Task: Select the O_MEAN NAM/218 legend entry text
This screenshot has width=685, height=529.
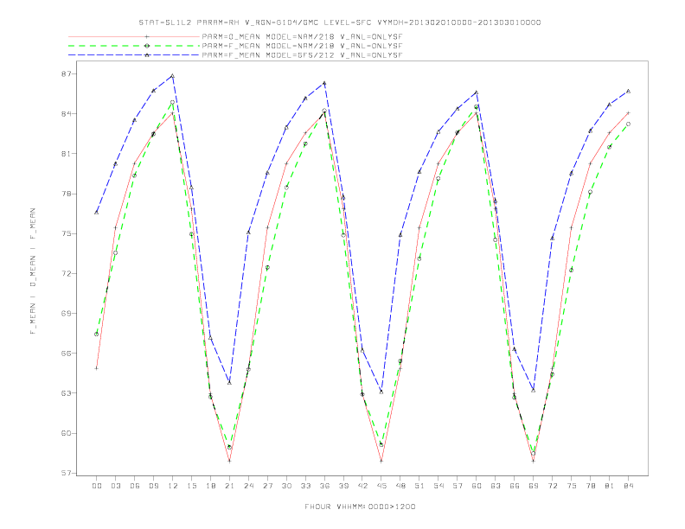Action: (x=302, y=36)
